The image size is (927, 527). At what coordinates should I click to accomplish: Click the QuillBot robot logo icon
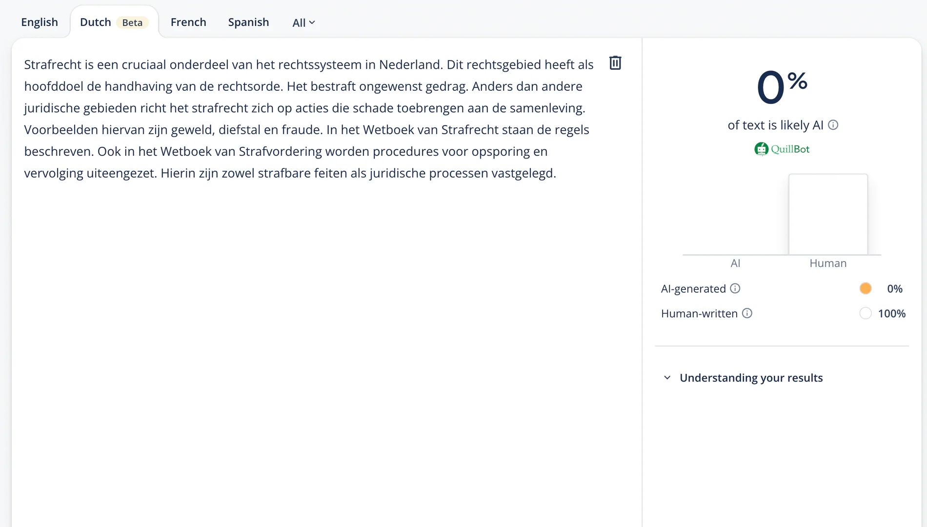click(x=761, y=149)
